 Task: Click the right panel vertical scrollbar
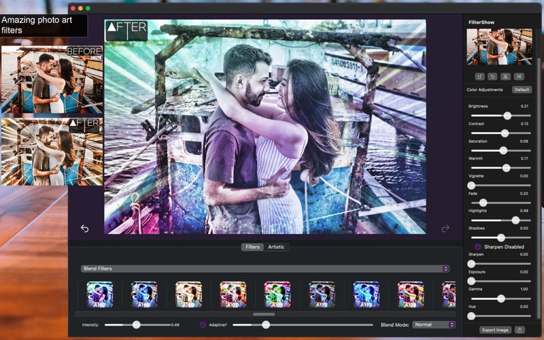(x=539, y=188)
